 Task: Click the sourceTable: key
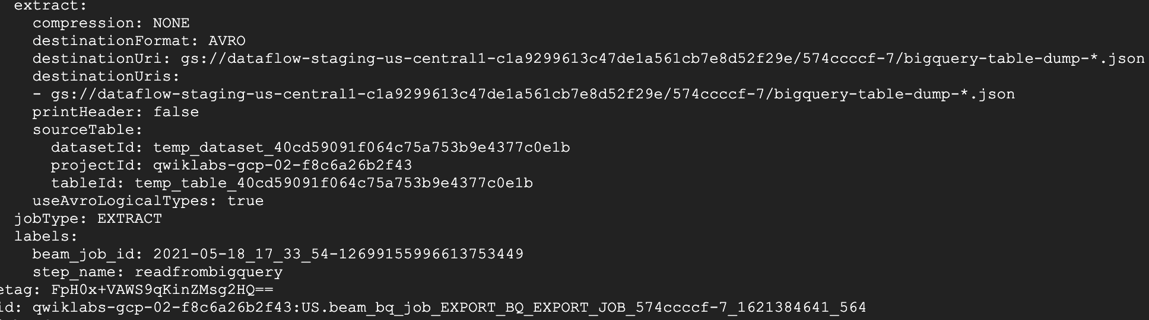(88, 130)
